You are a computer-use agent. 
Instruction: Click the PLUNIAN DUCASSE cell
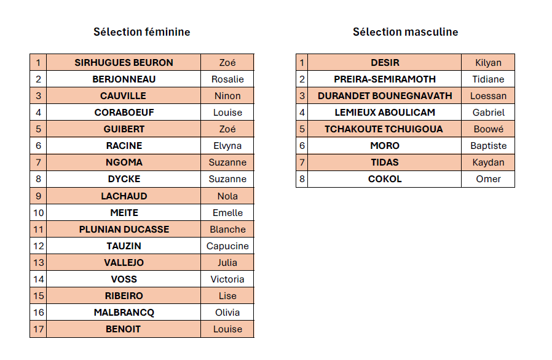coord(124,229)
